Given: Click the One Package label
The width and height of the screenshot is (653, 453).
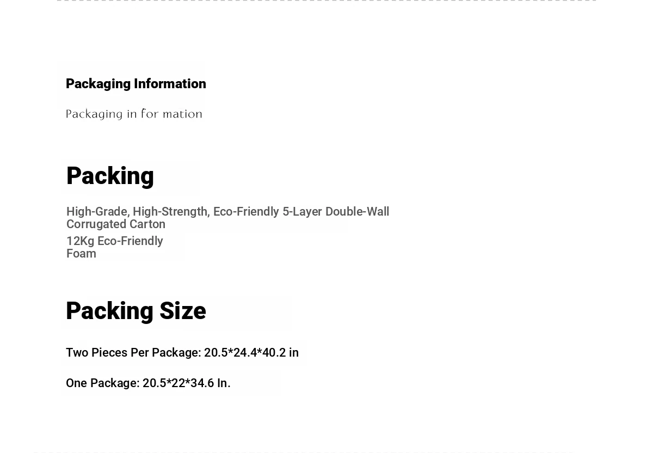Looking at the screenshot, I should tap(103, 383).
